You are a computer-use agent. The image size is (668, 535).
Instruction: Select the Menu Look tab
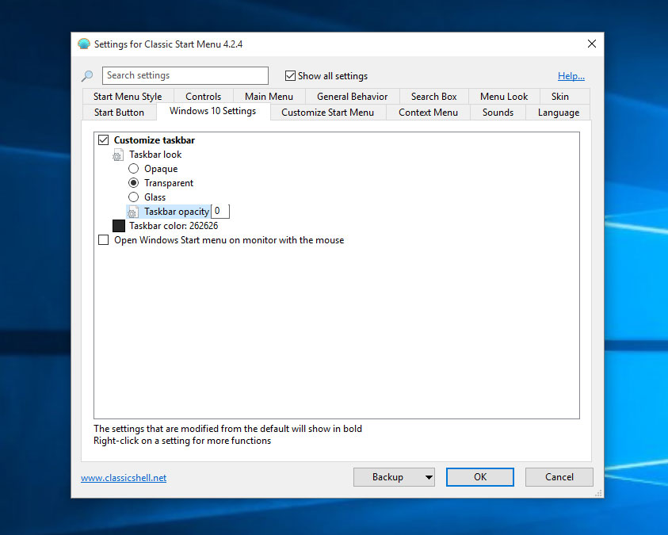[504, 96]
